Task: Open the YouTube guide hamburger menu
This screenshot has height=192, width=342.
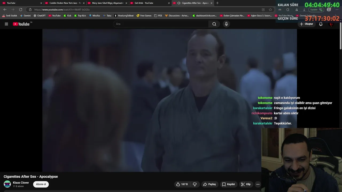Action: [6, 24]
